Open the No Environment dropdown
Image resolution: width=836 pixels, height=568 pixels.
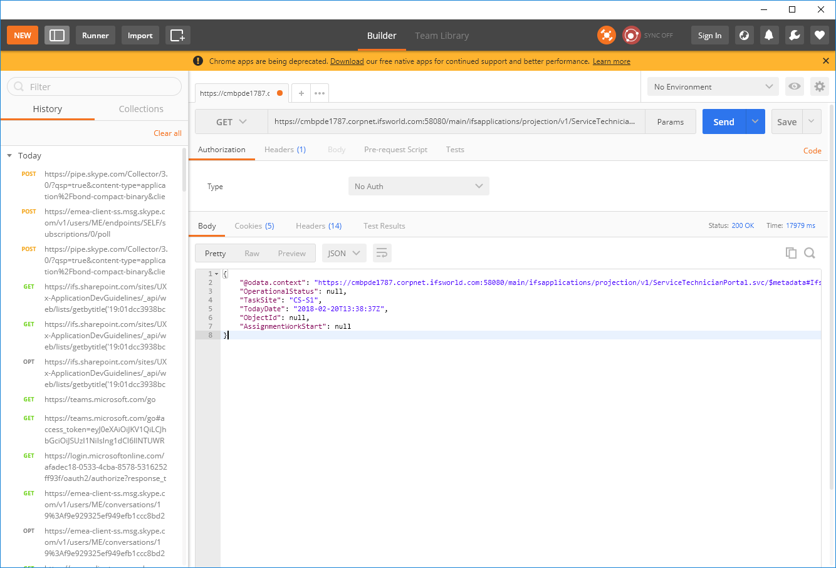pos(713,86)
